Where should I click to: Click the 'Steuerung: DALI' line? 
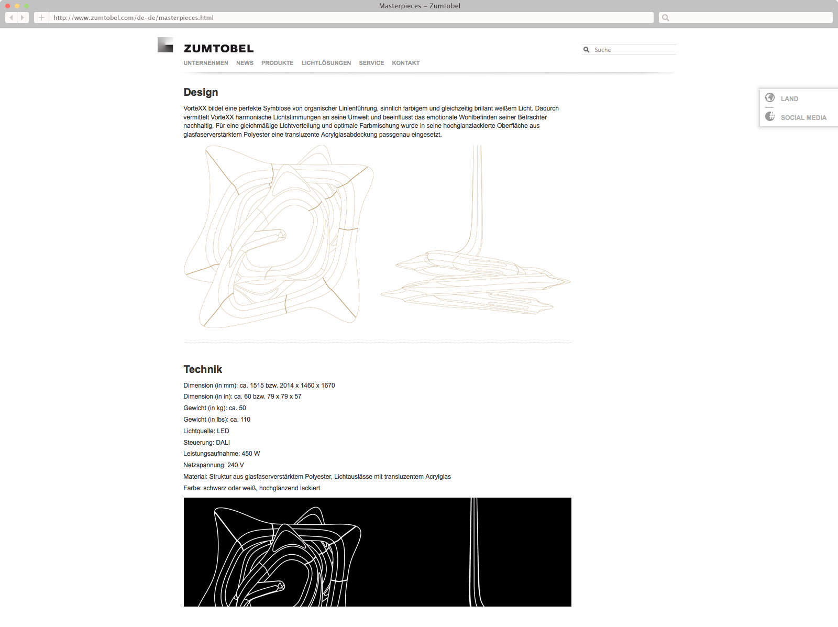[207, 443]
